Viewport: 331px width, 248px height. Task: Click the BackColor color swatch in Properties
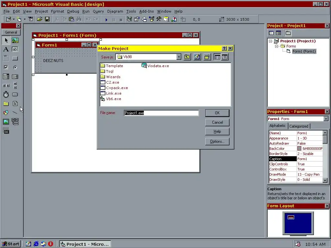[x=299, y=149]
